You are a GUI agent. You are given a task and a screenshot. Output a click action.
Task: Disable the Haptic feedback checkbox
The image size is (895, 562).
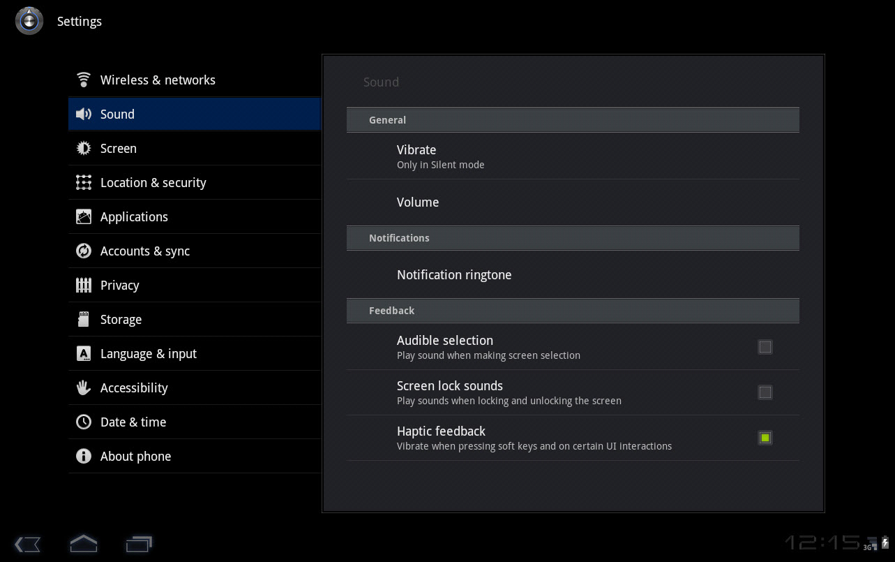(765, 438)
